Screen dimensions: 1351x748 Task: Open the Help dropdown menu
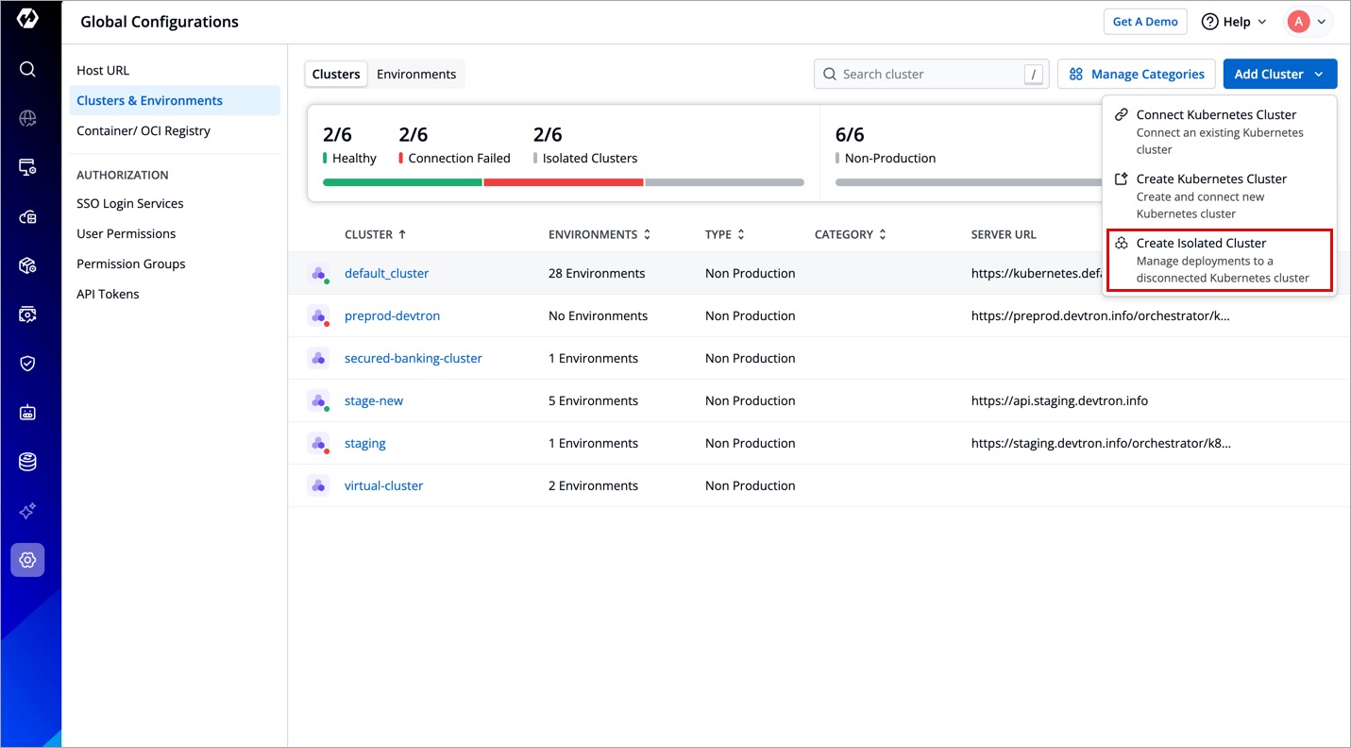(x=1234, y=22)
